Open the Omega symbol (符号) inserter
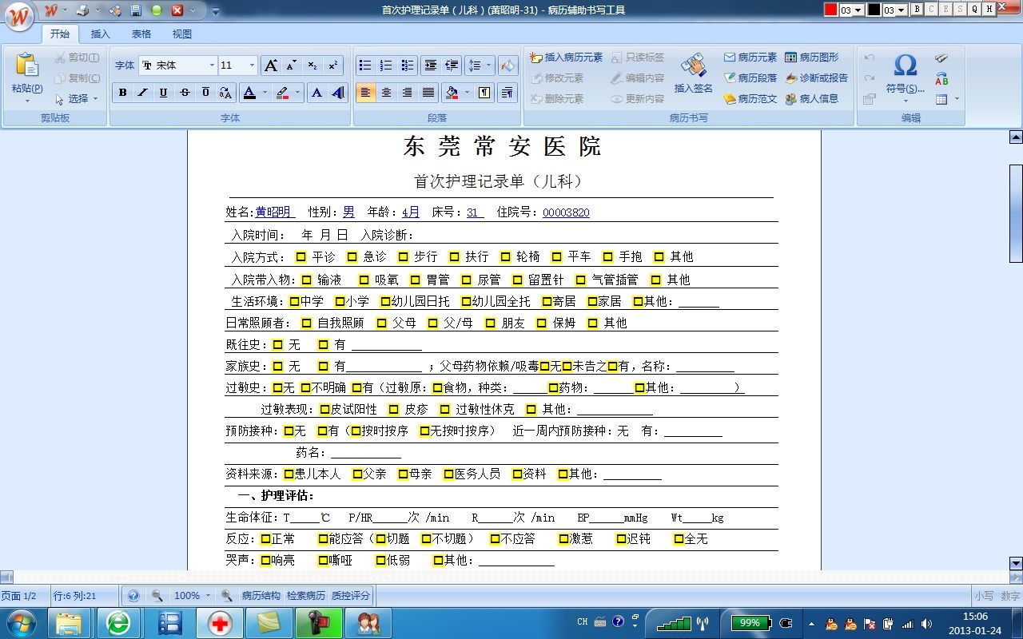 pos(905,65)
